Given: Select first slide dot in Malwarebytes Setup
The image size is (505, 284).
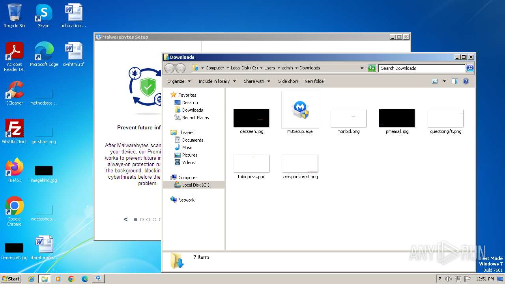Looking at the screenshot, I should (136, 220).
